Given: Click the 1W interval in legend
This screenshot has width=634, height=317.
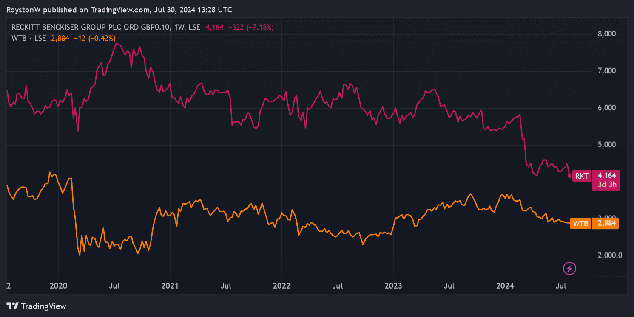Looking at the screenshot, I should [x=180, y=27].
